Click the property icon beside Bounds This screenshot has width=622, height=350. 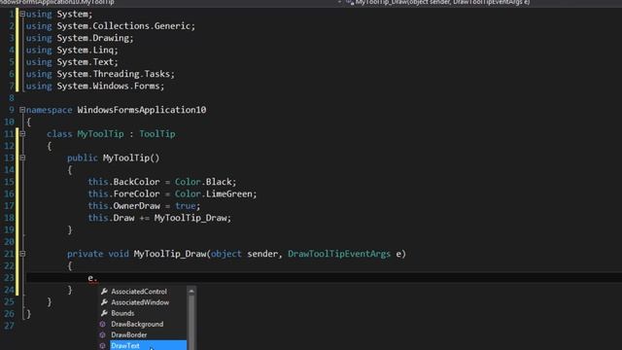[104, 313]
